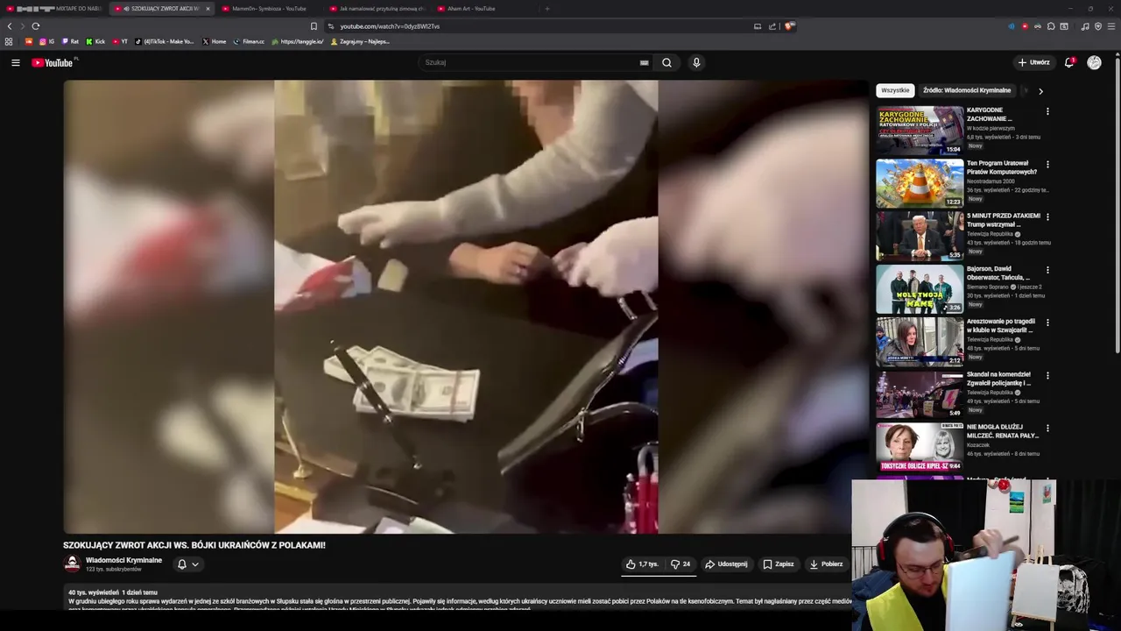This screenshot has height=631, width=1121.
Task: Click the search magnifier button
Action: (x=666, y=62)
